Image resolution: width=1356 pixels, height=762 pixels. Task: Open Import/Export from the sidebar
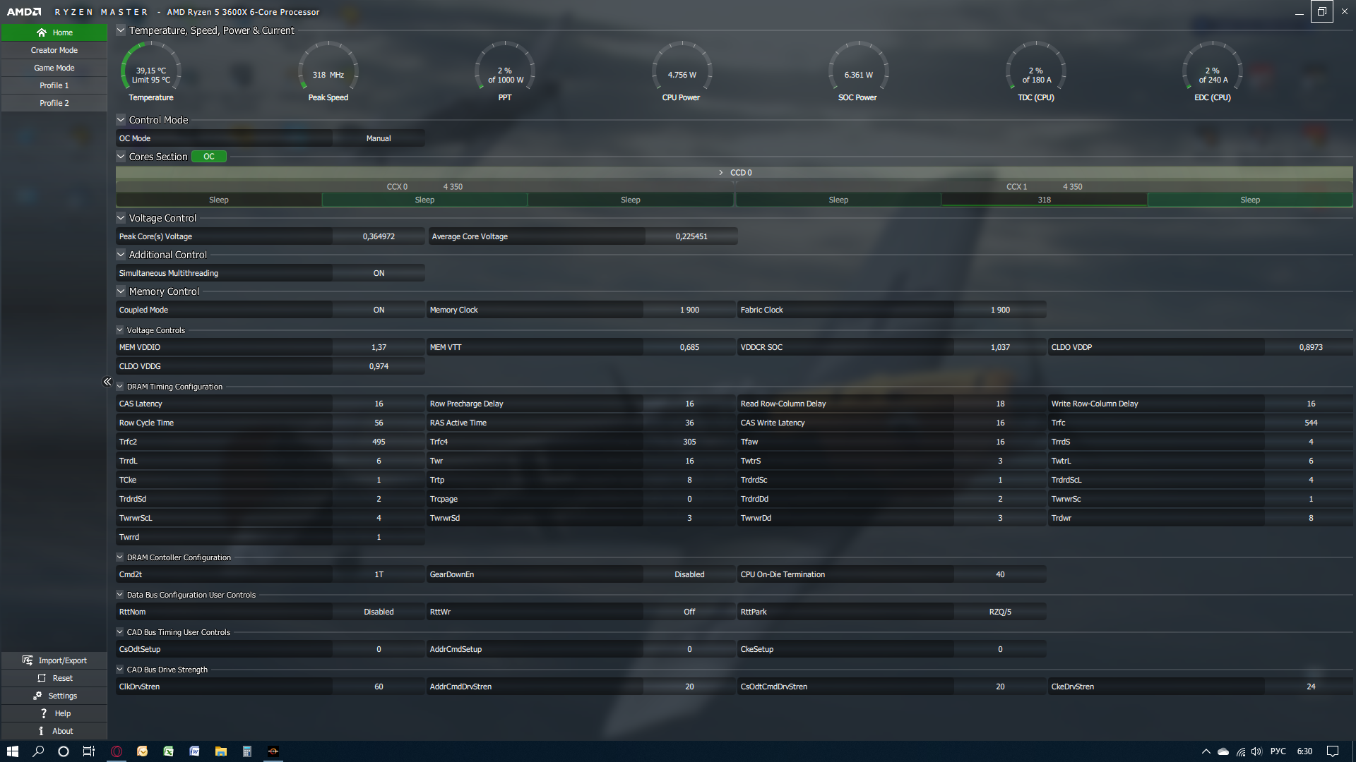coord(54,660)
